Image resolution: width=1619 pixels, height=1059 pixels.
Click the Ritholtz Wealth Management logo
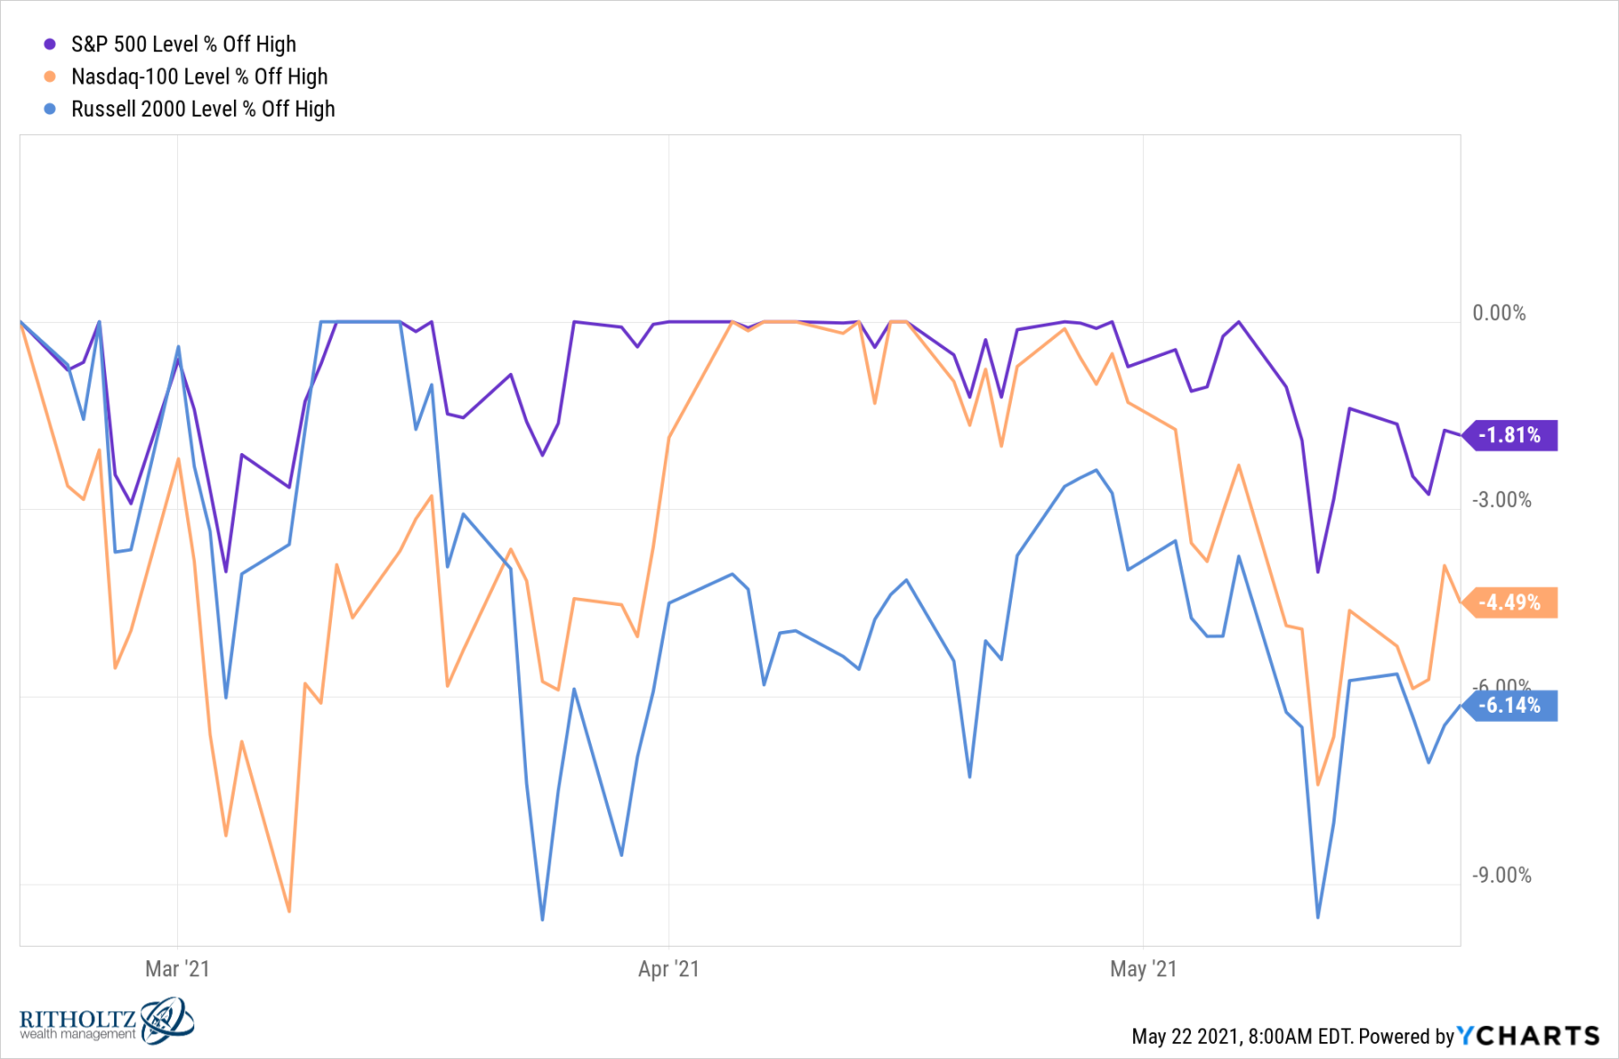point(105,1023)
